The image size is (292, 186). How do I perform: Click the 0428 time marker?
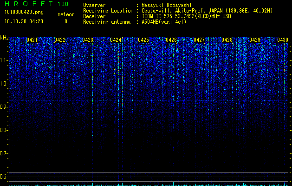click(x=227, y=40)
